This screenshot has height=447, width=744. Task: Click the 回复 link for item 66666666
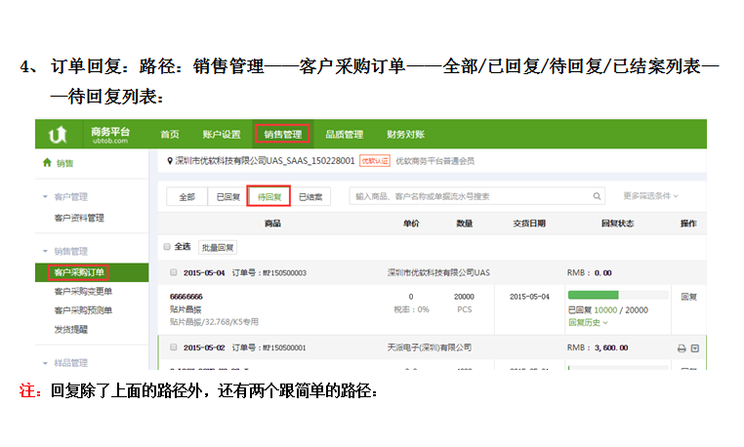(x=688, y=297)
